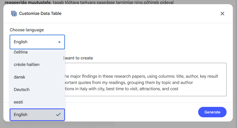Close the Customize Data Table dialog

pyautogui.click(x=222, y=14)
